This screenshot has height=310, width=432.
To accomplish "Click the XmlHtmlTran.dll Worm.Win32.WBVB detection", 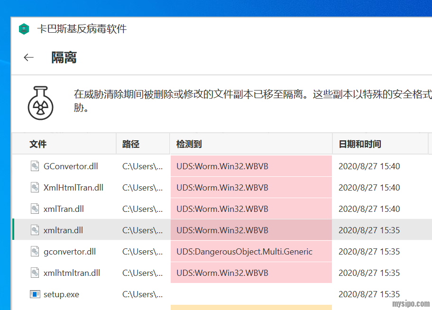I will (x=222, y=188).
